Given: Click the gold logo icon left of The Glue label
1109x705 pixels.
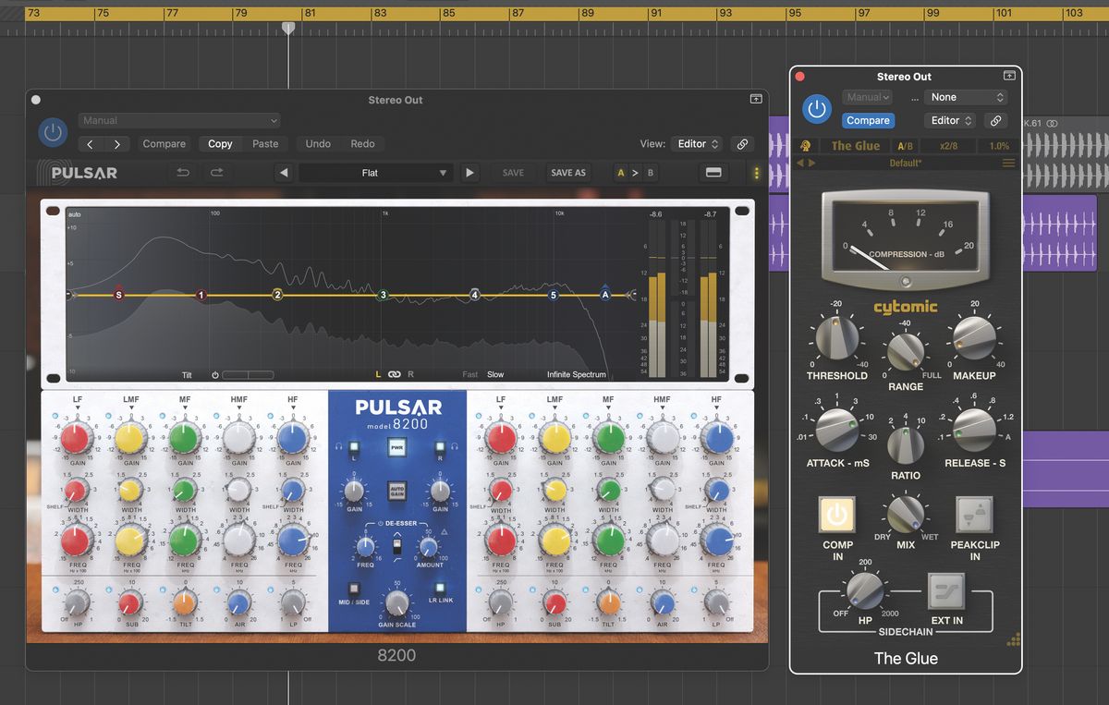Looking at the screenshot, I should tap(806, 145).
